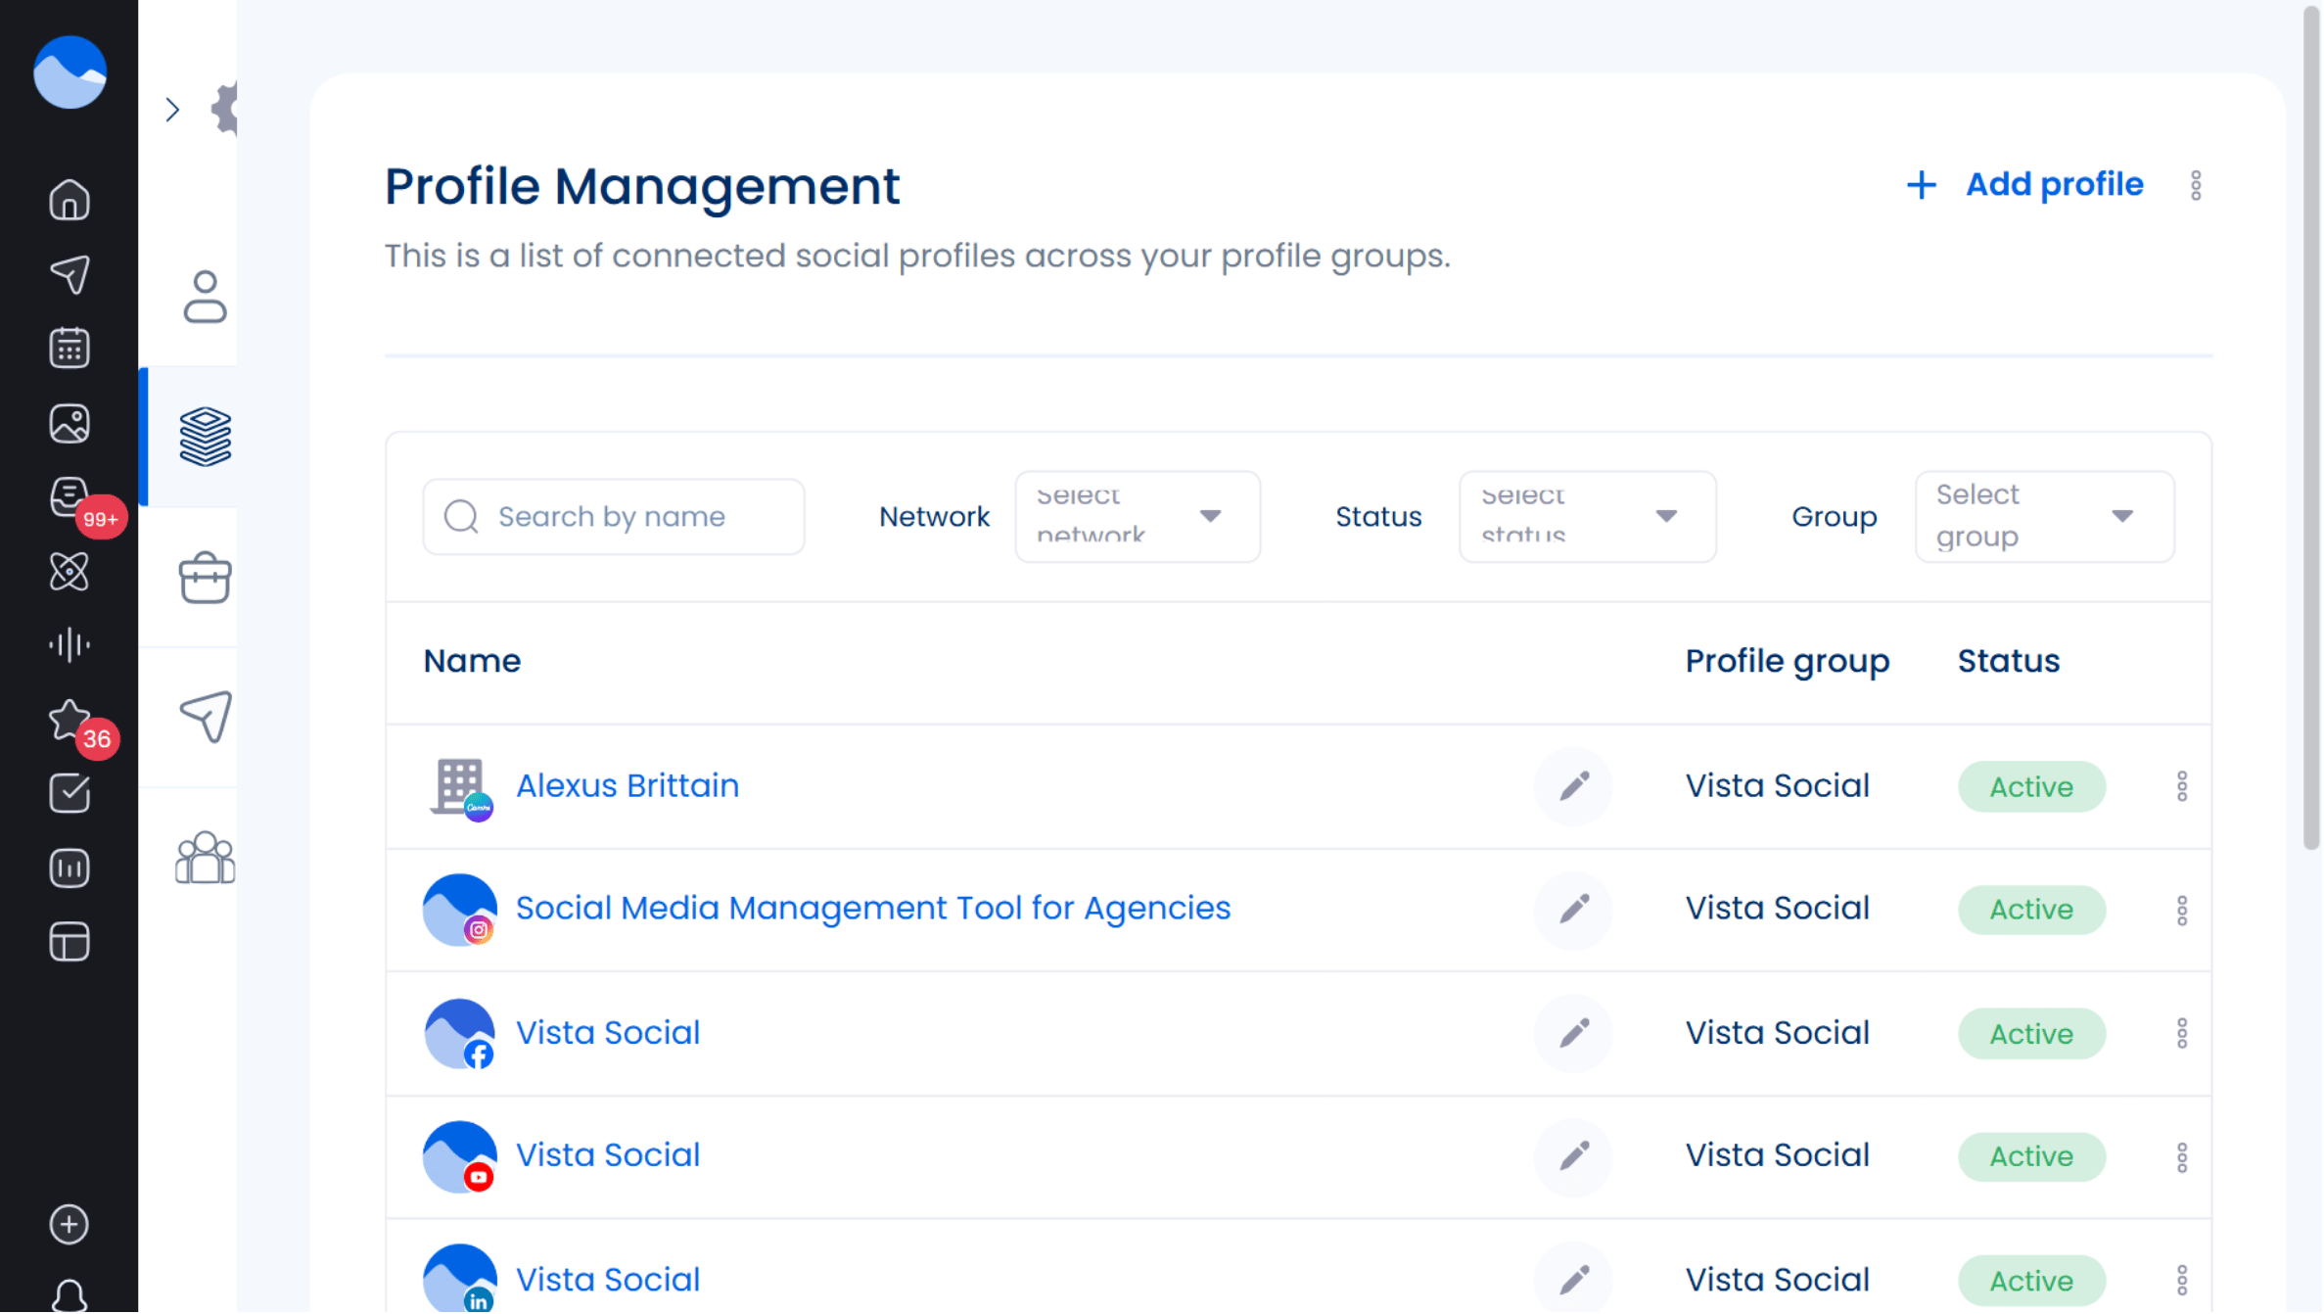Click the briefcase settings icon
The width and height of the screenshot is (2324, 1314).
point(205,579)
